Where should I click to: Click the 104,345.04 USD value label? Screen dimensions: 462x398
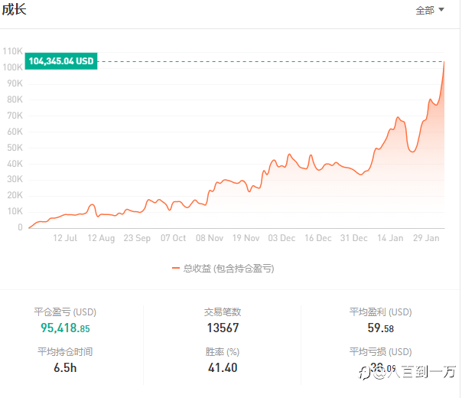[x=61, y=61]
